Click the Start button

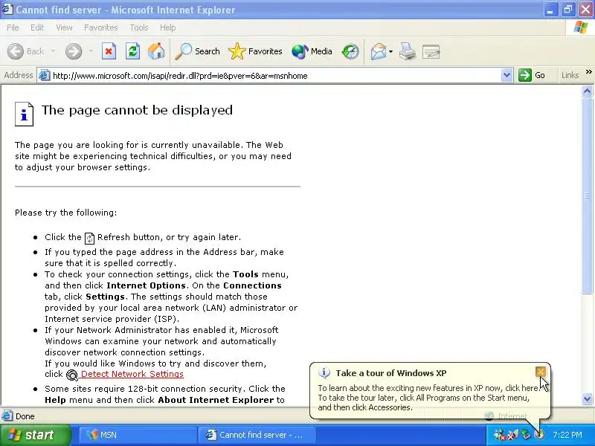(35, 435)
